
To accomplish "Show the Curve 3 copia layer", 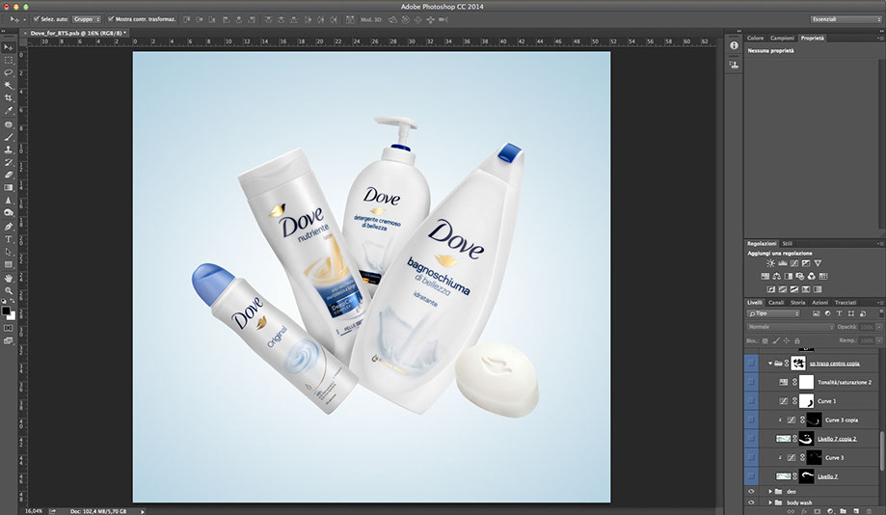I will [x=751, y=420].
